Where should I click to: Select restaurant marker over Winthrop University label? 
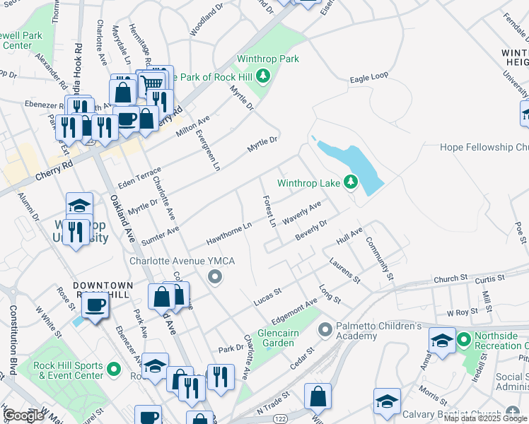click(x=76, y=233)
